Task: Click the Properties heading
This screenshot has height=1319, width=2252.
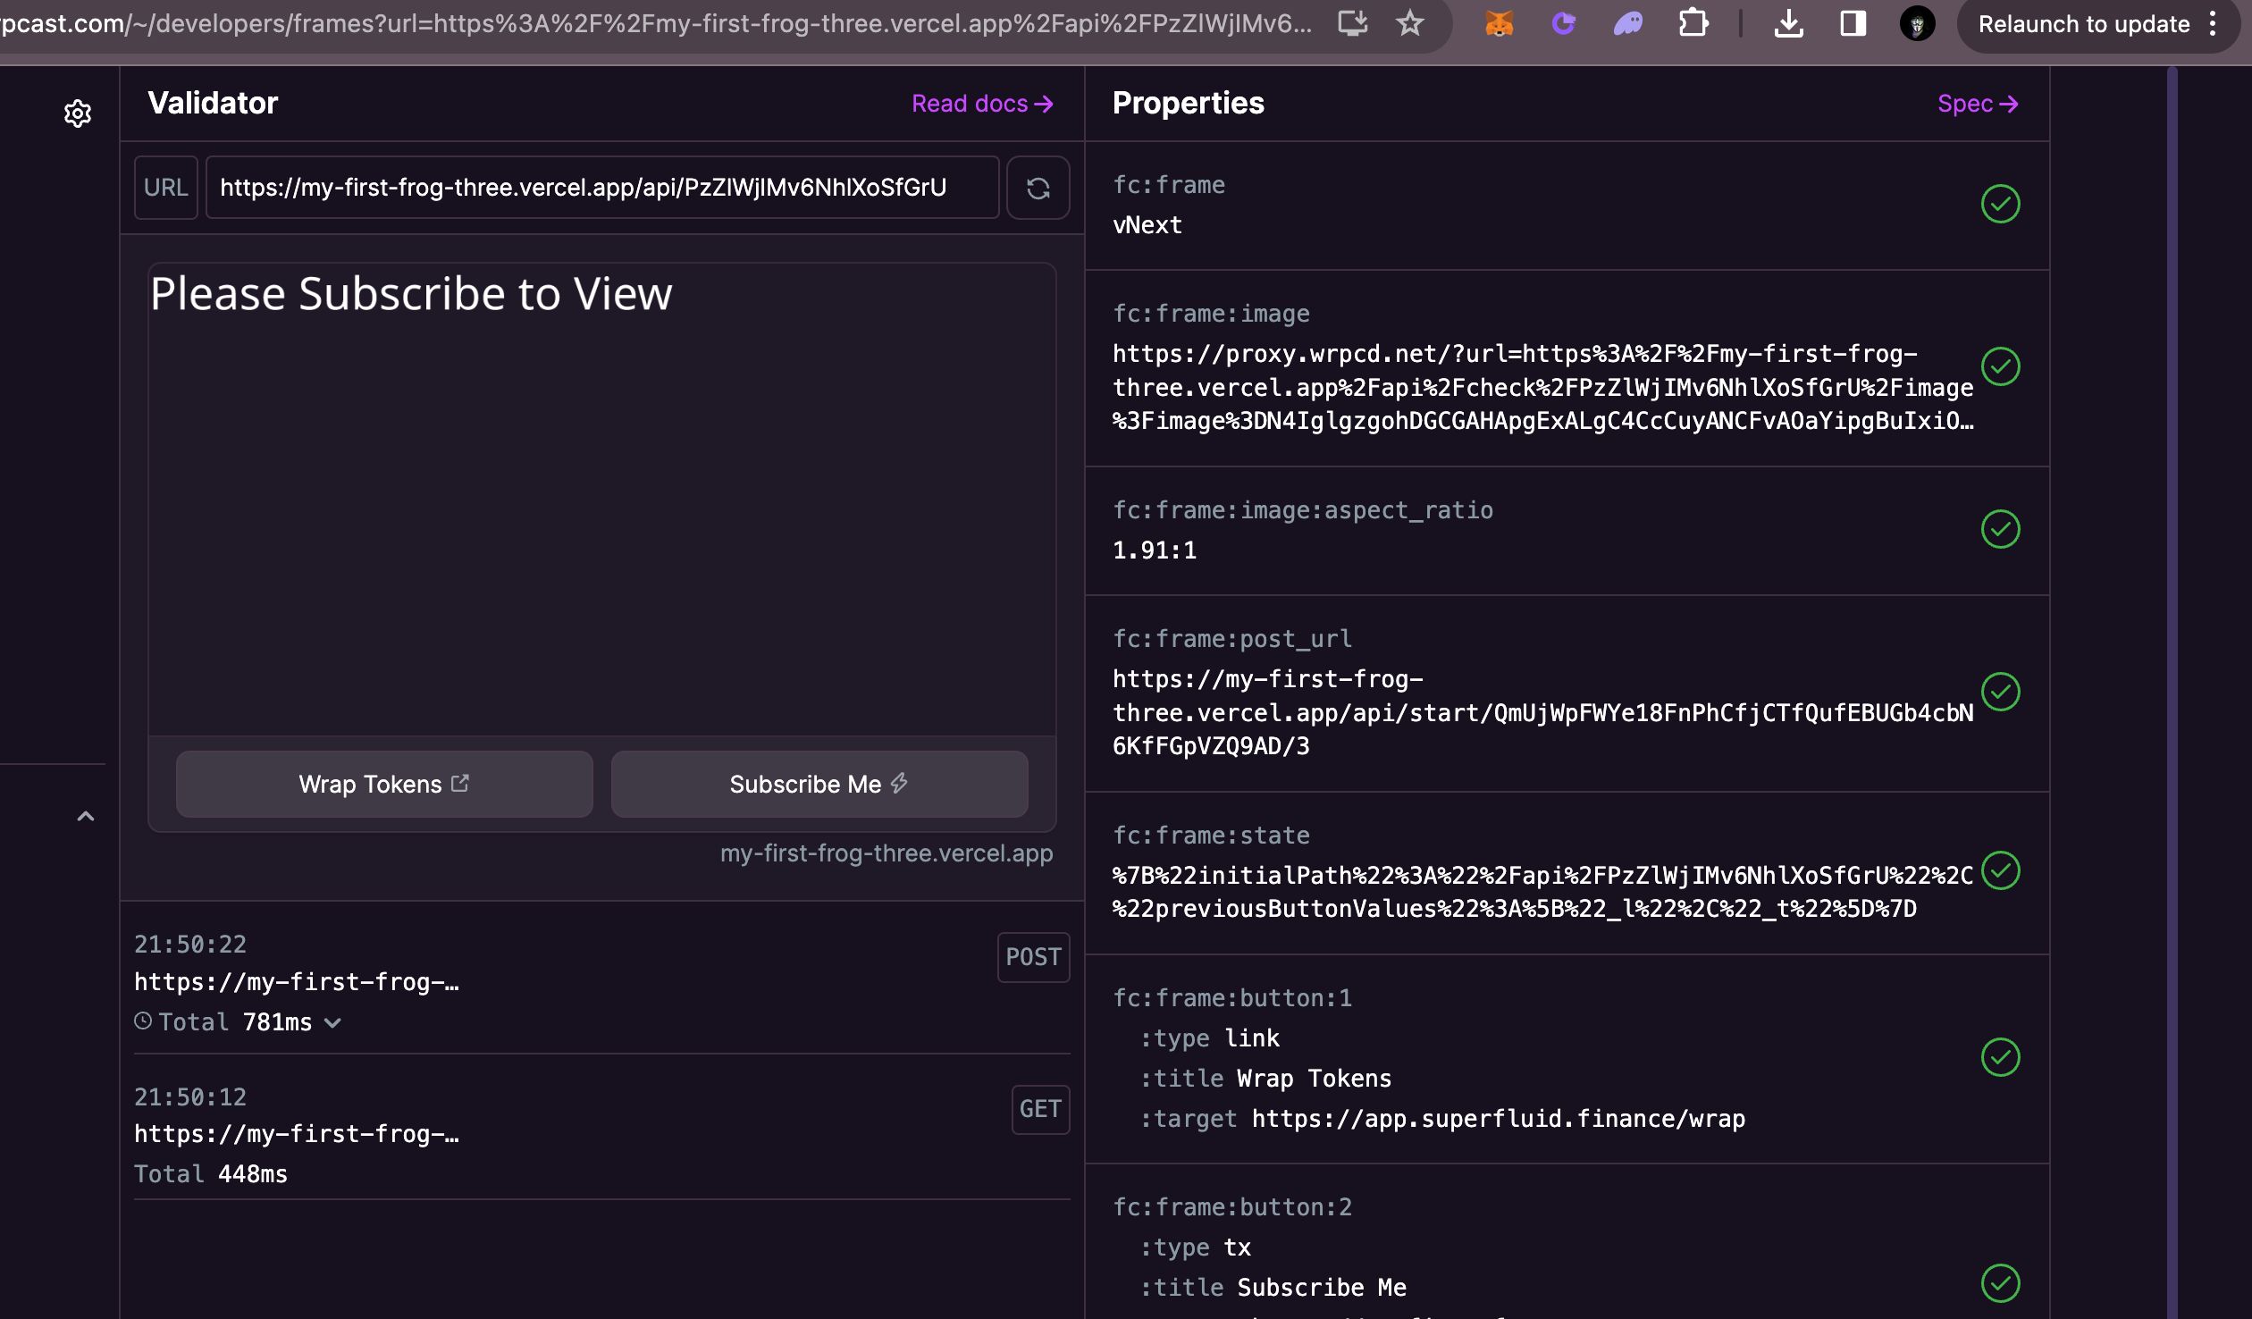Action: pos(1188,103)
